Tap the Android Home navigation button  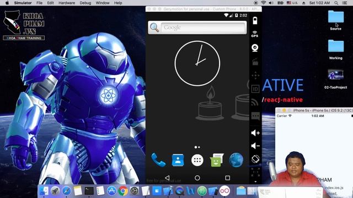(x=197, y=178)
